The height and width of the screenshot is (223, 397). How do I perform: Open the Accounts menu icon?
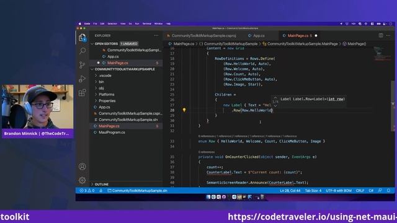83,167
